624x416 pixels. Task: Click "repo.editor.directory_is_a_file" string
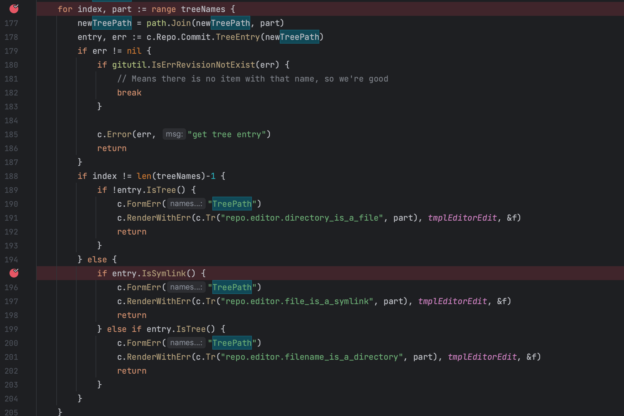(302, 218)
